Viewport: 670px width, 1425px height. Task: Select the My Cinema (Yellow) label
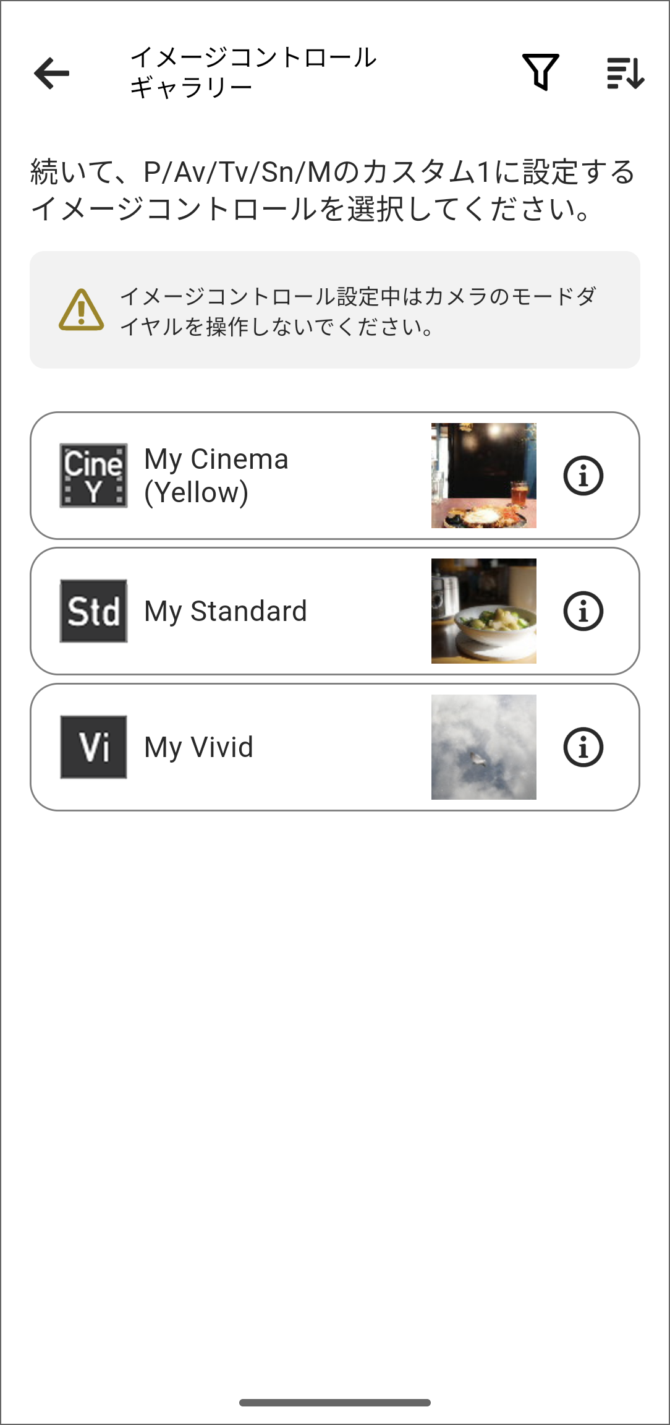(216, 476)
